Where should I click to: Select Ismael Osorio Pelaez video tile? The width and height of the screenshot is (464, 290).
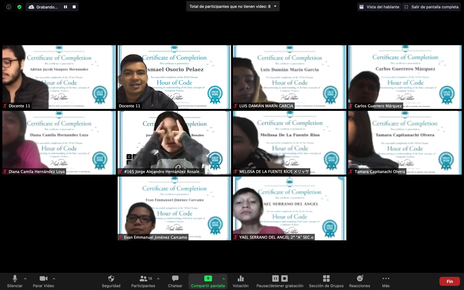pos(174,77)
